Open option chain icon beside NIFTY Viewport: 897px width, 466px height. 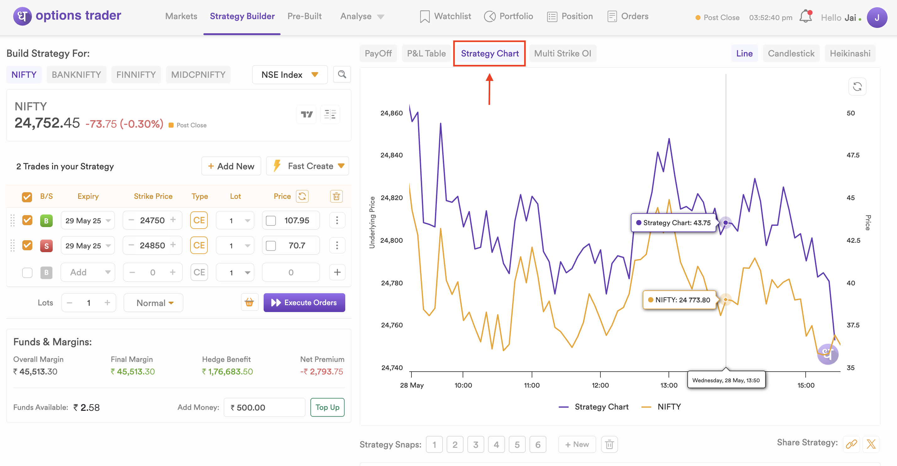[x=330, y=114]
